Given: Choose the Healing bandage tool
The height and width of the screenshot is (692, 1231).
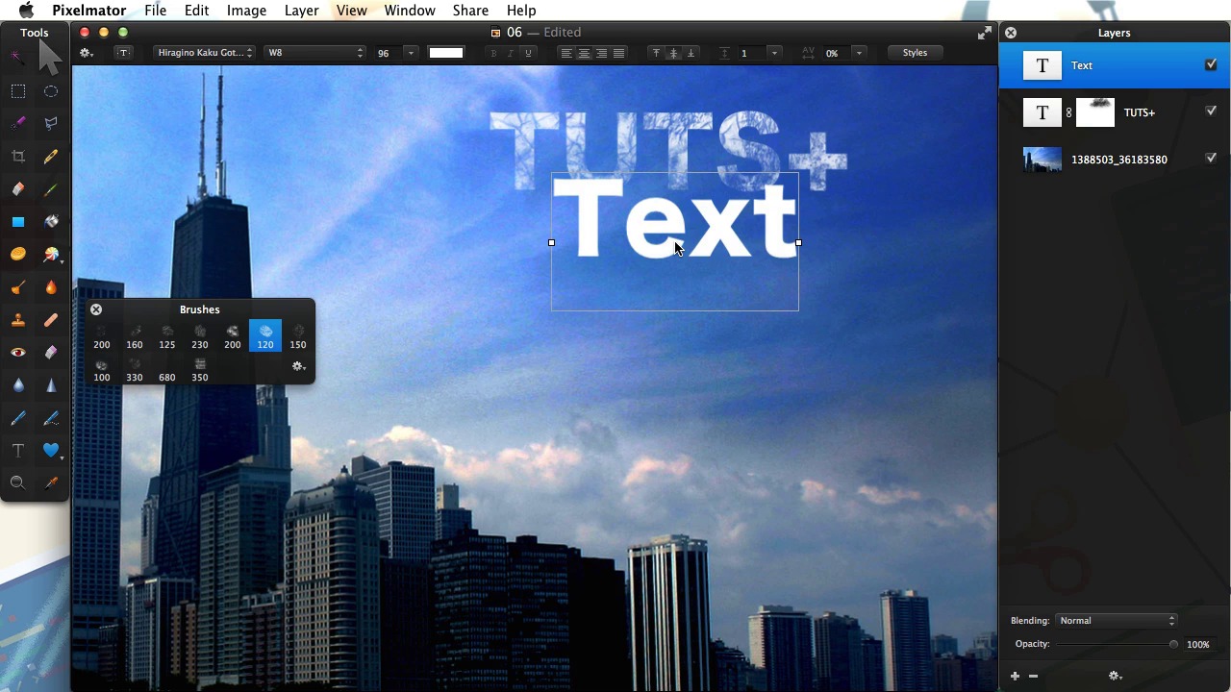Looking at the screenshot, I should coord(51,320).
